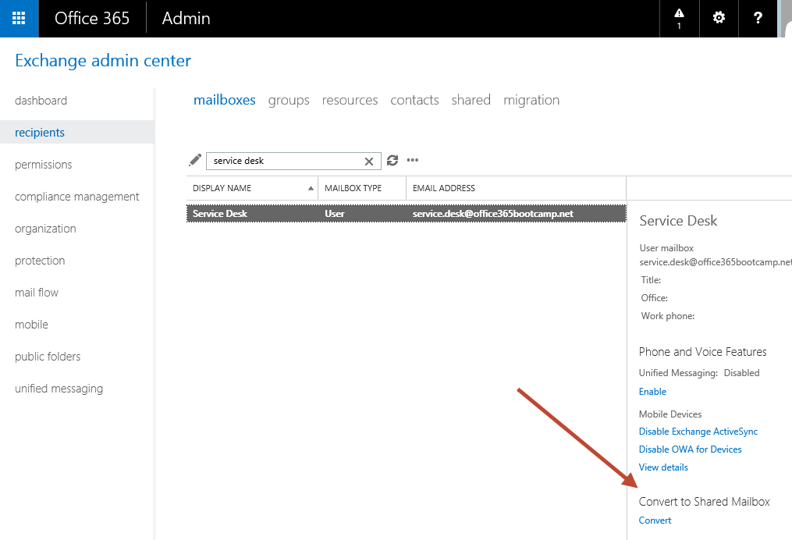Image resolution: width=792 pixels, height=540 pixels.
Task: Click the service desk search field
Action: coord(285,161)
